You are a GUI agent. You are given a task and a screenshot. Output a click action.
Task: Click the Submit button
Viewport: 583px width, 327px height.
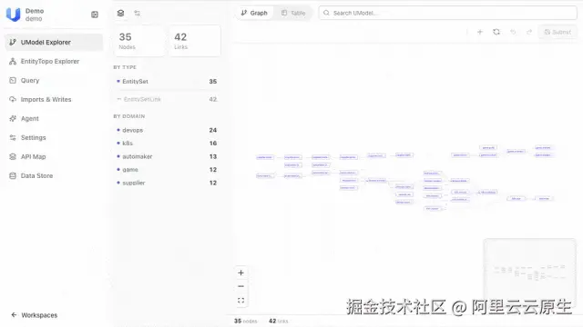[557, 33]
